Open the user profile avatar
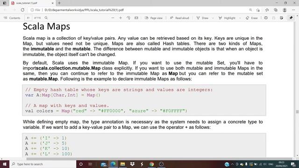This screenshot has height=168, width=299. 285,10
